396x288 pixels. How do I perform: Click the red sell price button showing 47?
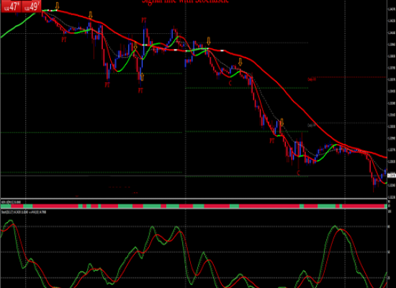coord(11,6)
